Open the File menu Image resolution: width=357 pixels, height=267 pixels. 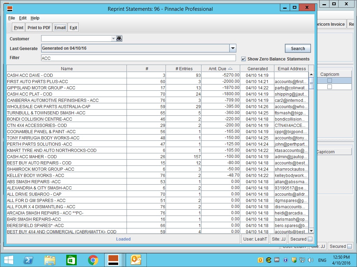point(12,18)
